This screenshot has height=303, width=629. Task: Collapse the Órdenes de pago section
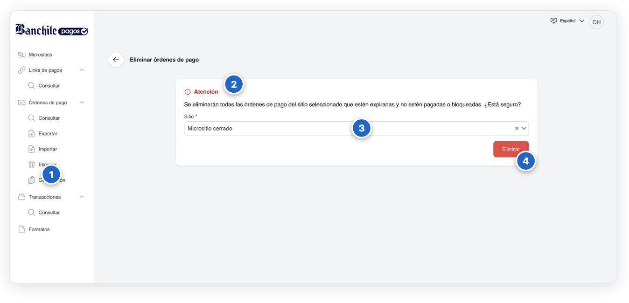pos(82,103)
